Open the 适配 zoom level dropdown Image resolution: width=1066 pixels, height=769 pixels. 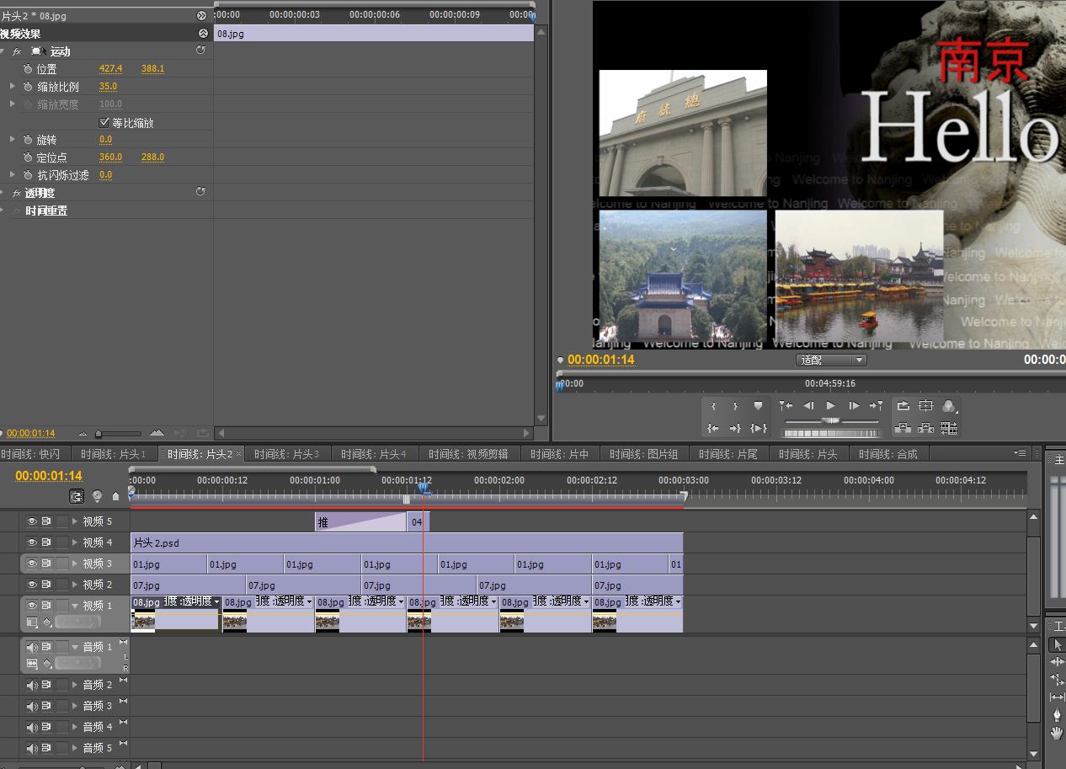(x=831, y=360)
